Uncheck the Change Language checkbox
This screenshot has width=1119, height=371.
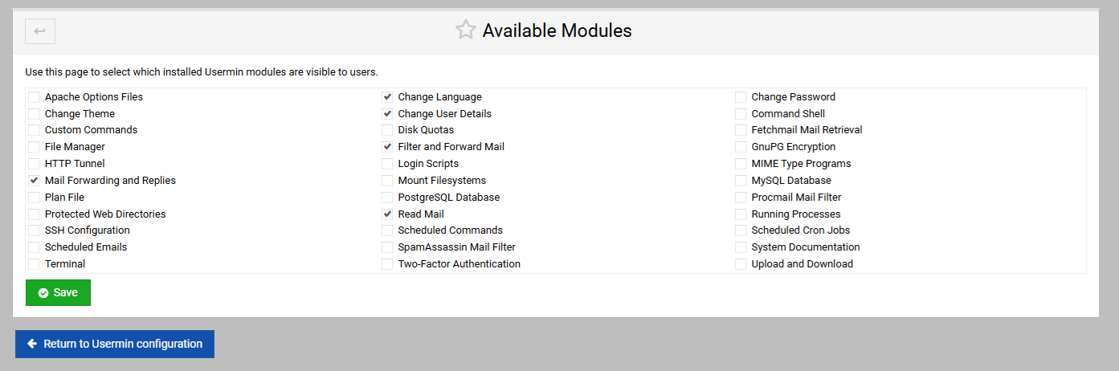387,97
